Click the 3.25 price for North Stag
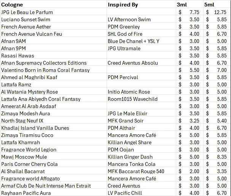The width and height of the screenshot is (231, 196). 190,121
